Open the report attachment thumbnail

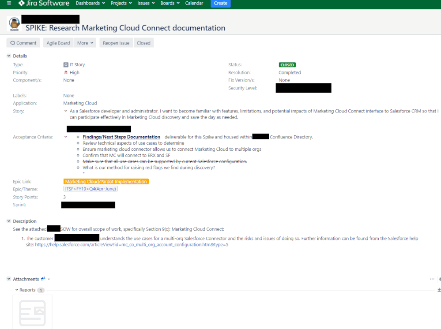(32, 312)
